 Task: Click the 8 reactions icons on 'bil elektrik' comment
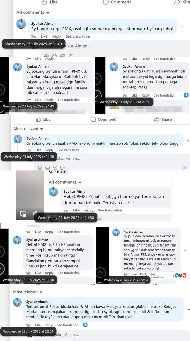tap(181, 275)
